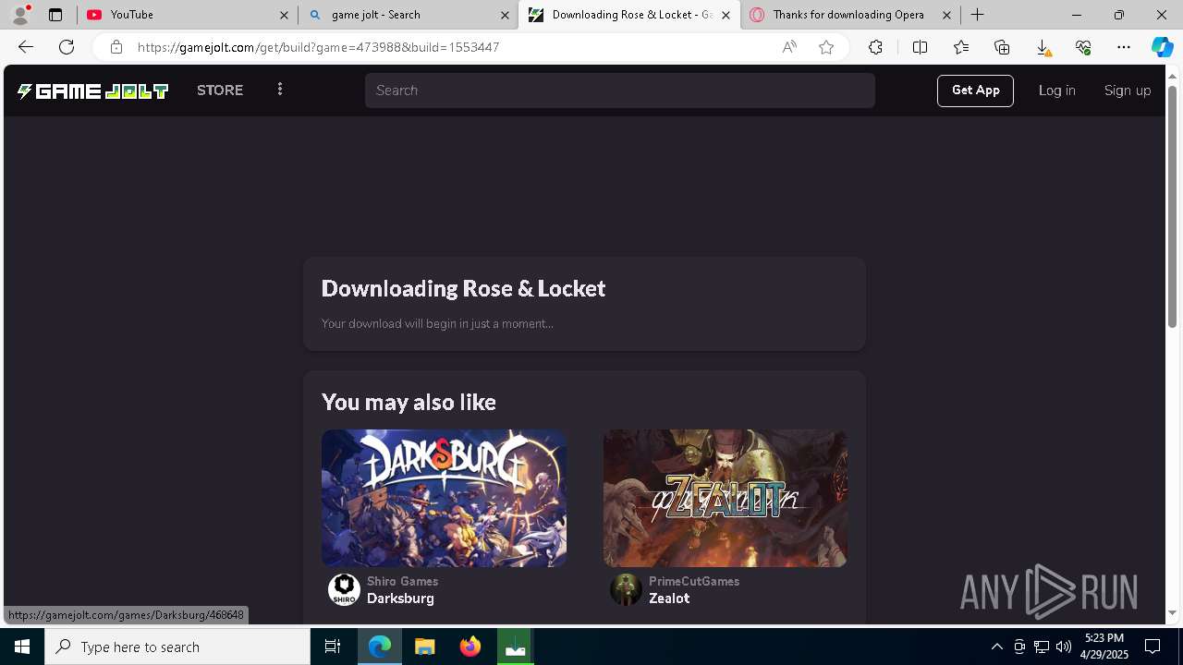This screenshot has width=1183, height=665.
Task: Select the Downloading Rose & Locket tab
Action: (629, 15)
